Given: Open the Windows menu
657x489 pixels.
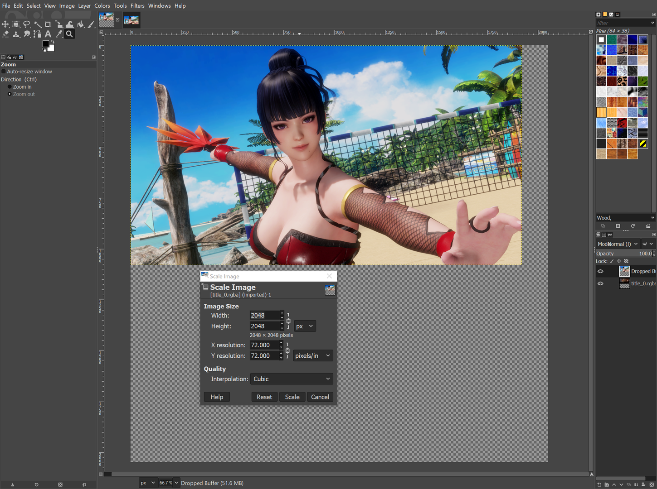Looking at the screenshot, I should coord(160,6).
